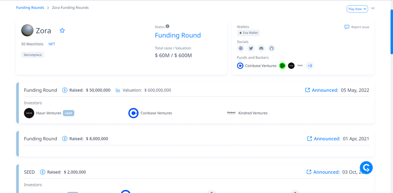Go to Funding Rounds breadcrumb
Viewport: 393px width, 193px height.
tap(30, 8)
